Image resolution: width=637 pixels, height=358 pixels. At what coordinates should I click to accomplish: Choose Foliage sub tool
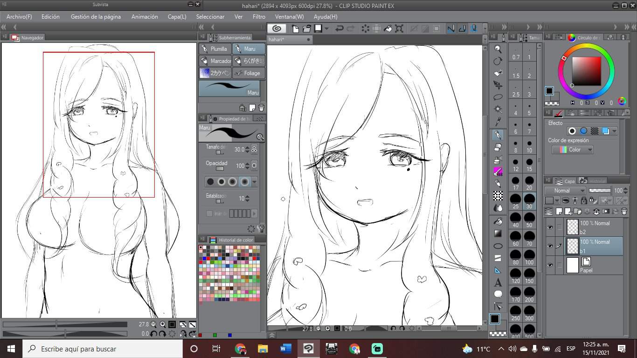249,73
